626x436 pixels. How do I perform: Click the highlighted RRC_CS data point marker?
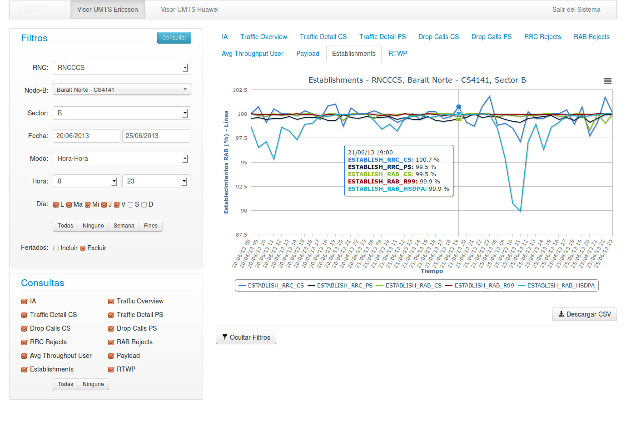click(x=459, y=107)
